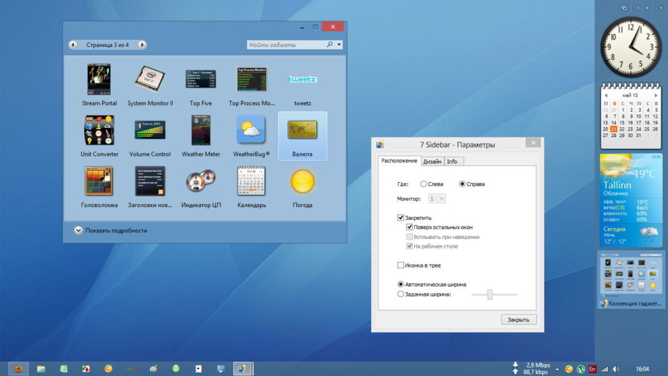Switch to the Дизайн tab
This screenshot has height=376, width=668.
pos(432,161)
